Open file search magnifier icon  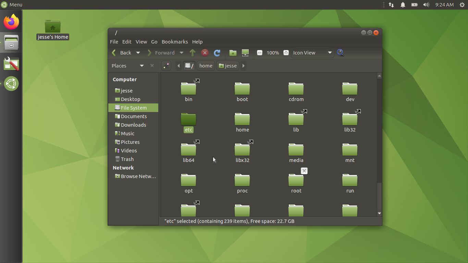[341, 53]
